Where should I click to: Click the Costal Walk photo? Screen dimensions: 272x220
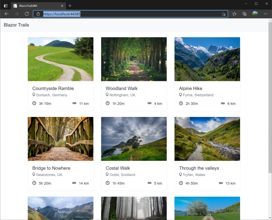tap(134, 139)
